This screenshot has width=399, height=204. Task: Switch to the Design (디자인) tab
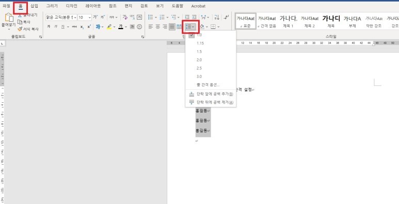72,6
